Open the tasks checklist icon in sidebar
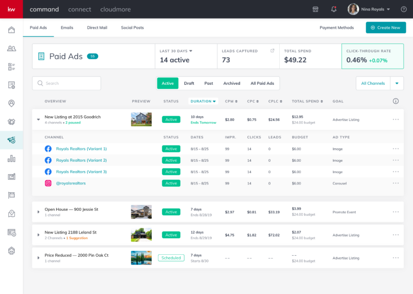Viewport: 413px width, 294px height. tap(11, 67)
